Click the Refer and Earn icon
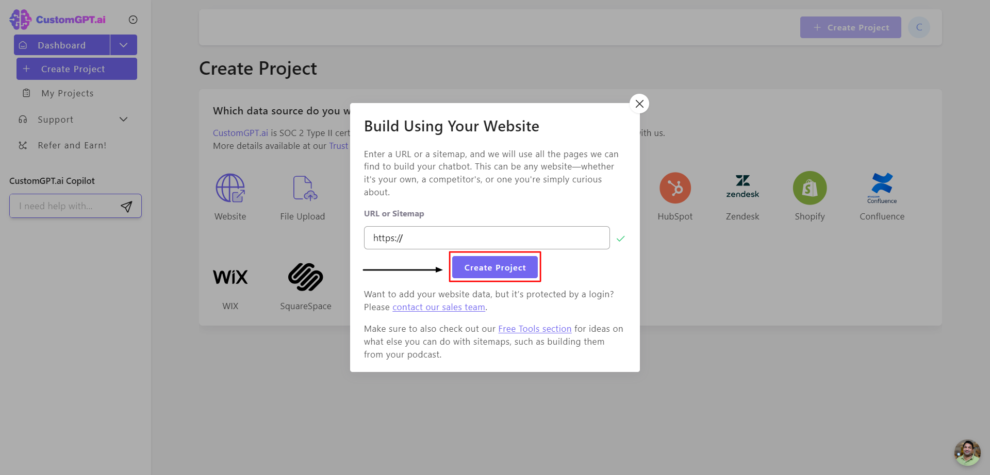The image size is (990, 475). pyautogui.click(x=23, y=145)
